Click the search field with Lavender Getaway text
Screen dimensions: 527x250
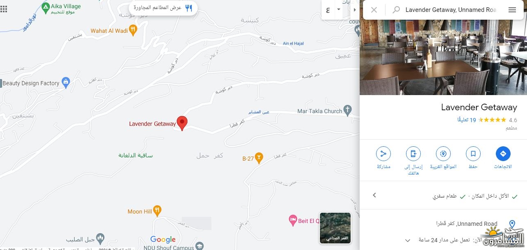pyautogui.click(x=451, y=10)
